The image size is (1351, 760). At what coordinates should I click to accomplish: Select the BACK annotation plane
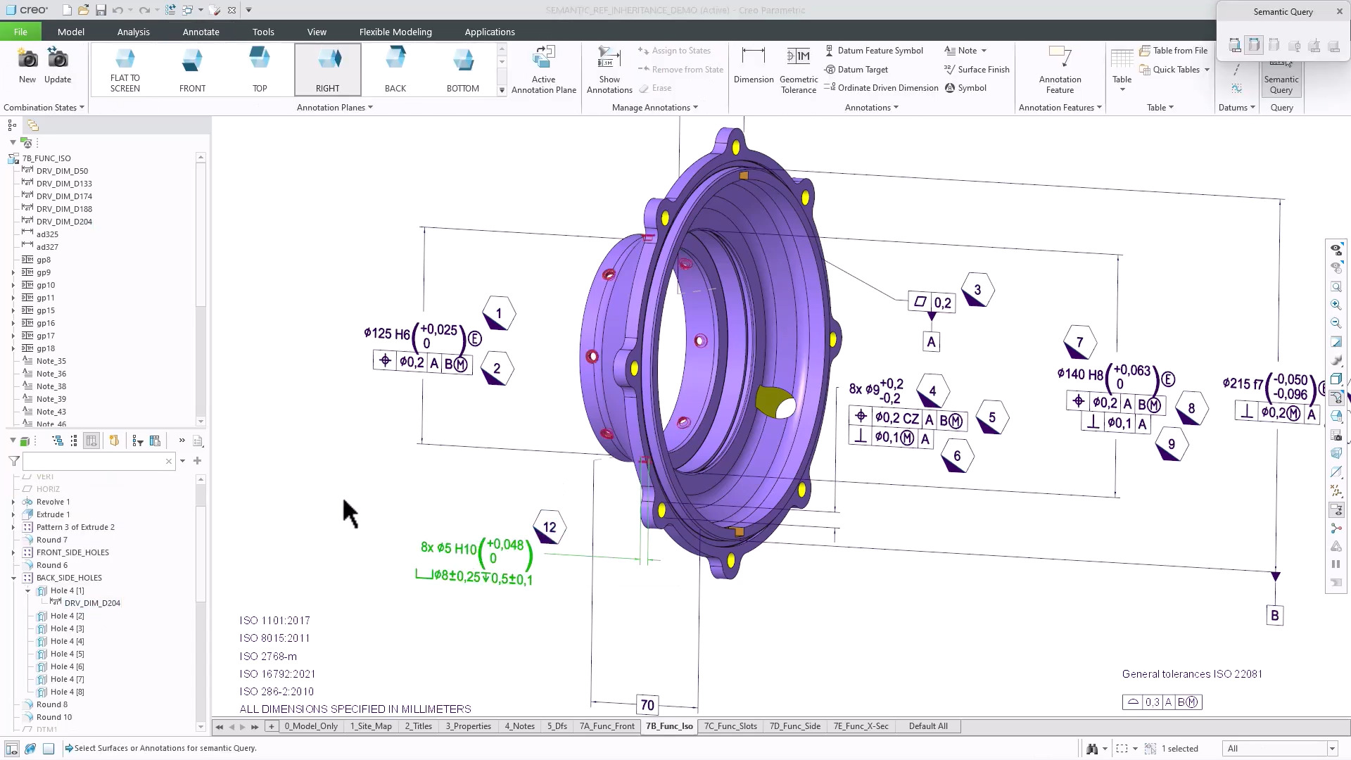[x=395, y=70]
